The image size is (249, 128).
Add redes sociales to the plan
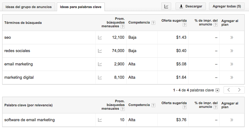pyautogui.click(x=232, y=51)
